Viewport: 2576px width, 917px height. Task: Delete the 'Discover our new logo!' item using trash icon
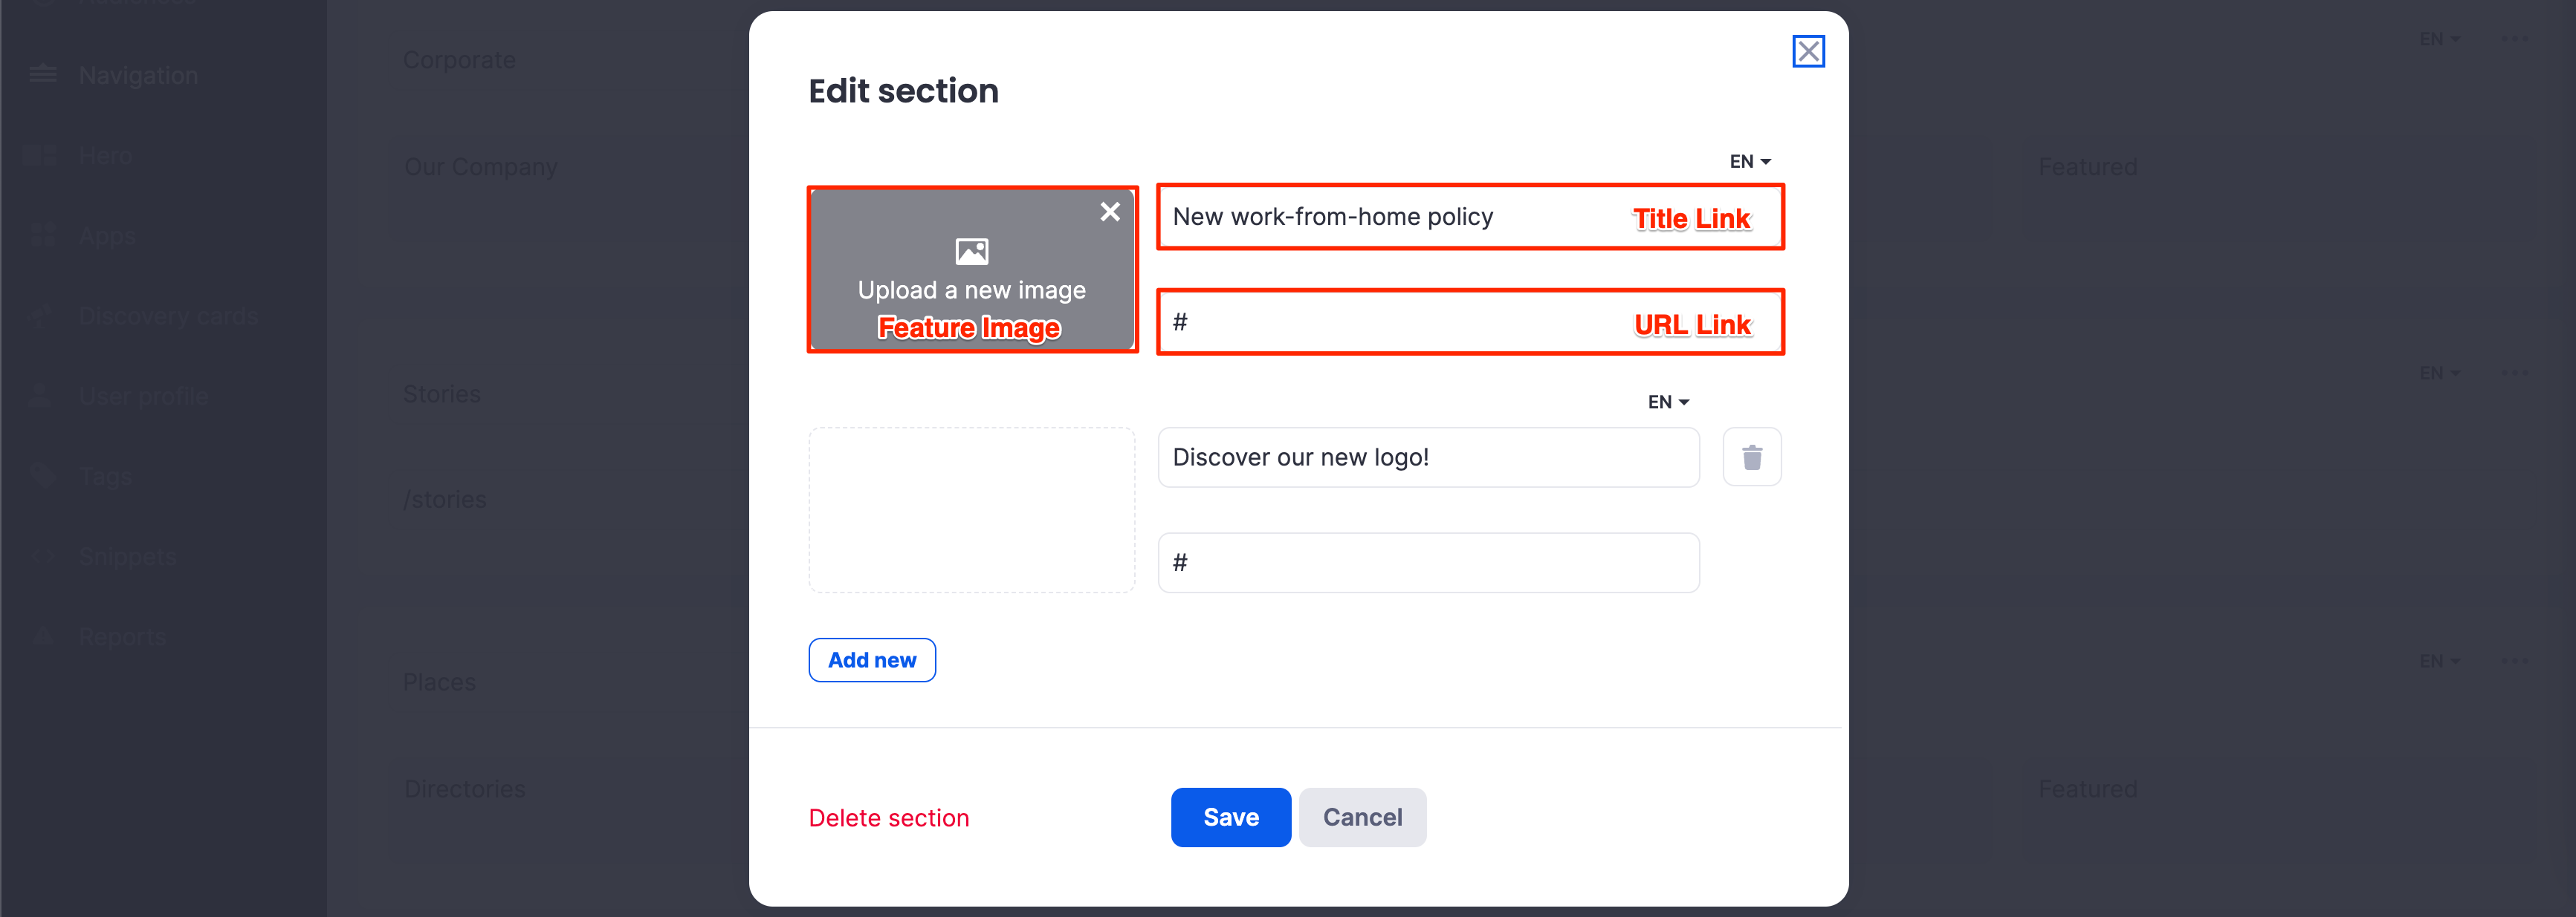1751,457
